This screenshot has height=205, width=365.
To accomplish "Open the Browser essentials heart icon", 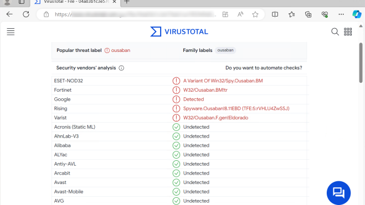I will click(x=325, y=14).
